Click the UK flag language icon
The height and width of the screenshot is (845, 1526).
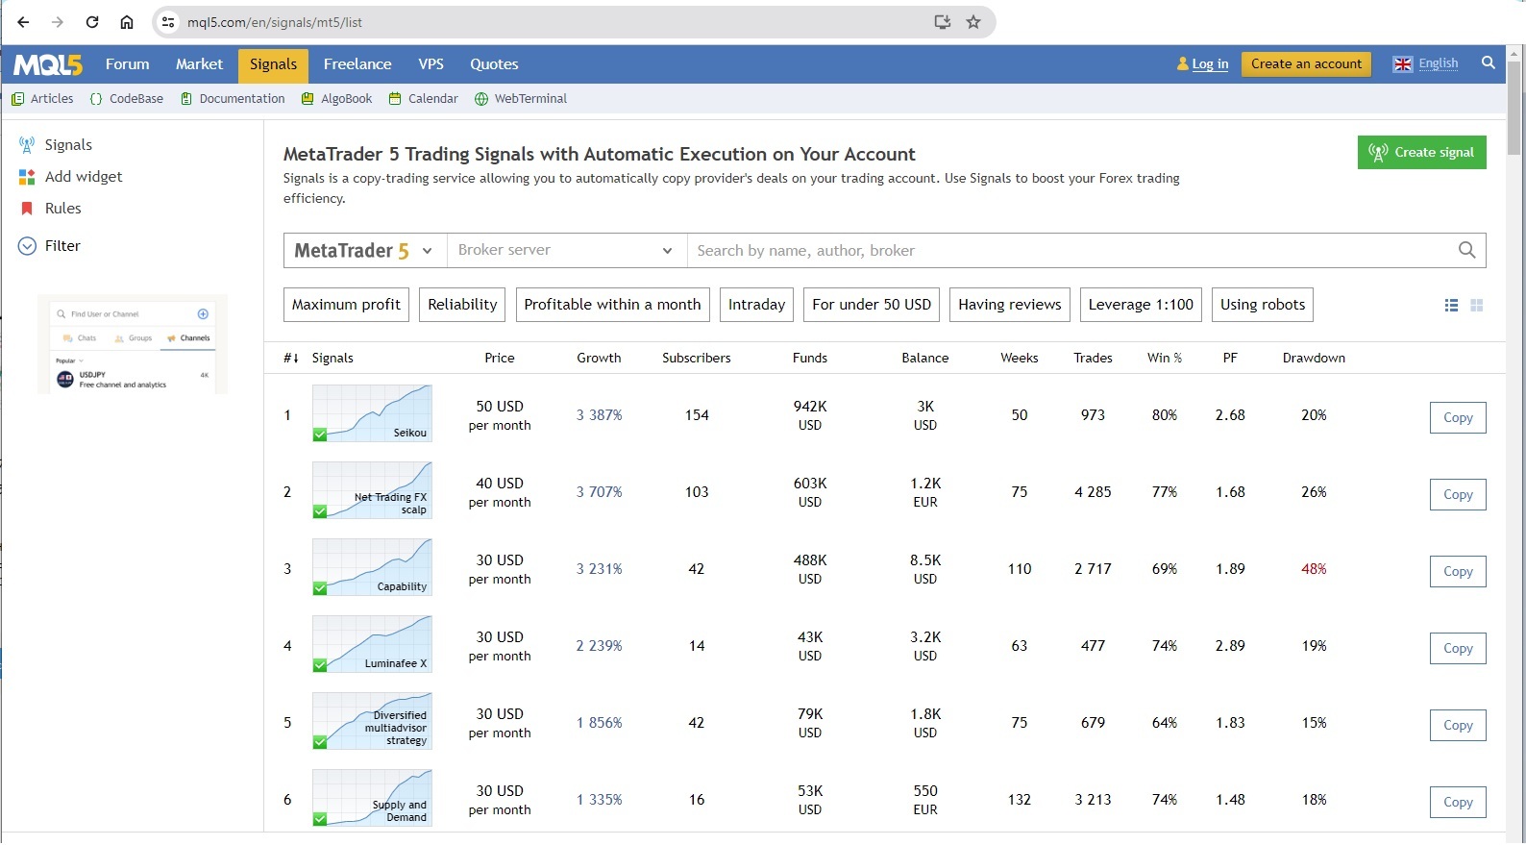1403,64
